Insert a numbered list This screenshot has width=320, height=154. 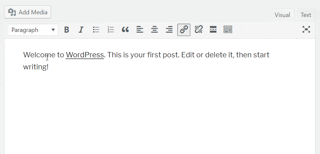tap(111, 30)
